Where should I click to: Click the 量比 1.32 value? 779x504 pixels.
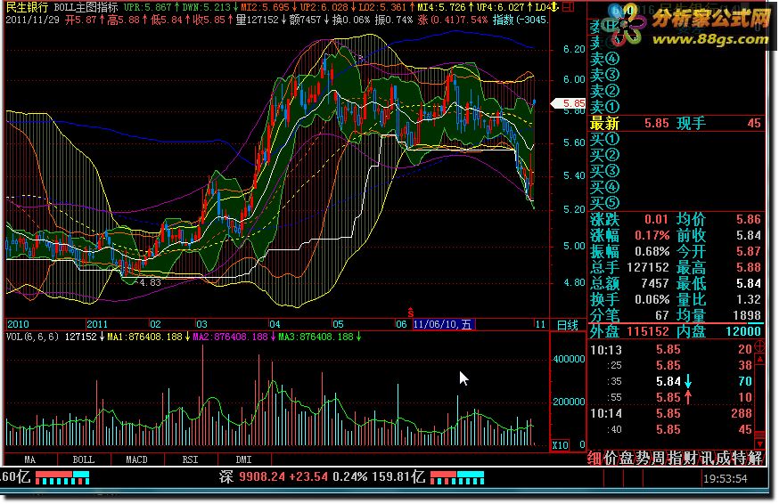(x=750, y=299)
